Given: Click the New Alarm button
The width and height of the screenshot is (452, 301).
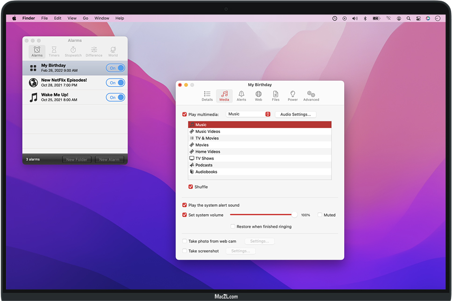Looking at the screenshot, I should point(109,160).
